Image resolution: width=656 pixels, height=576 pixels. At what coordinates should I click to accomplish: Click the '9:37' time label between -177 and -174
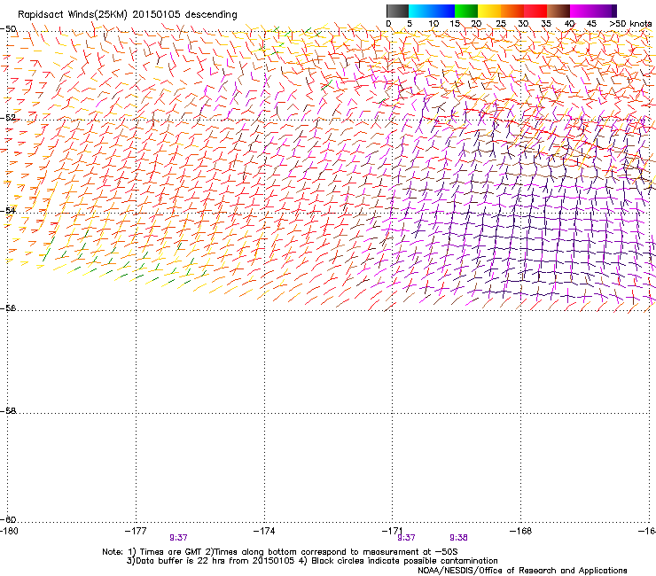click(178, 538)
